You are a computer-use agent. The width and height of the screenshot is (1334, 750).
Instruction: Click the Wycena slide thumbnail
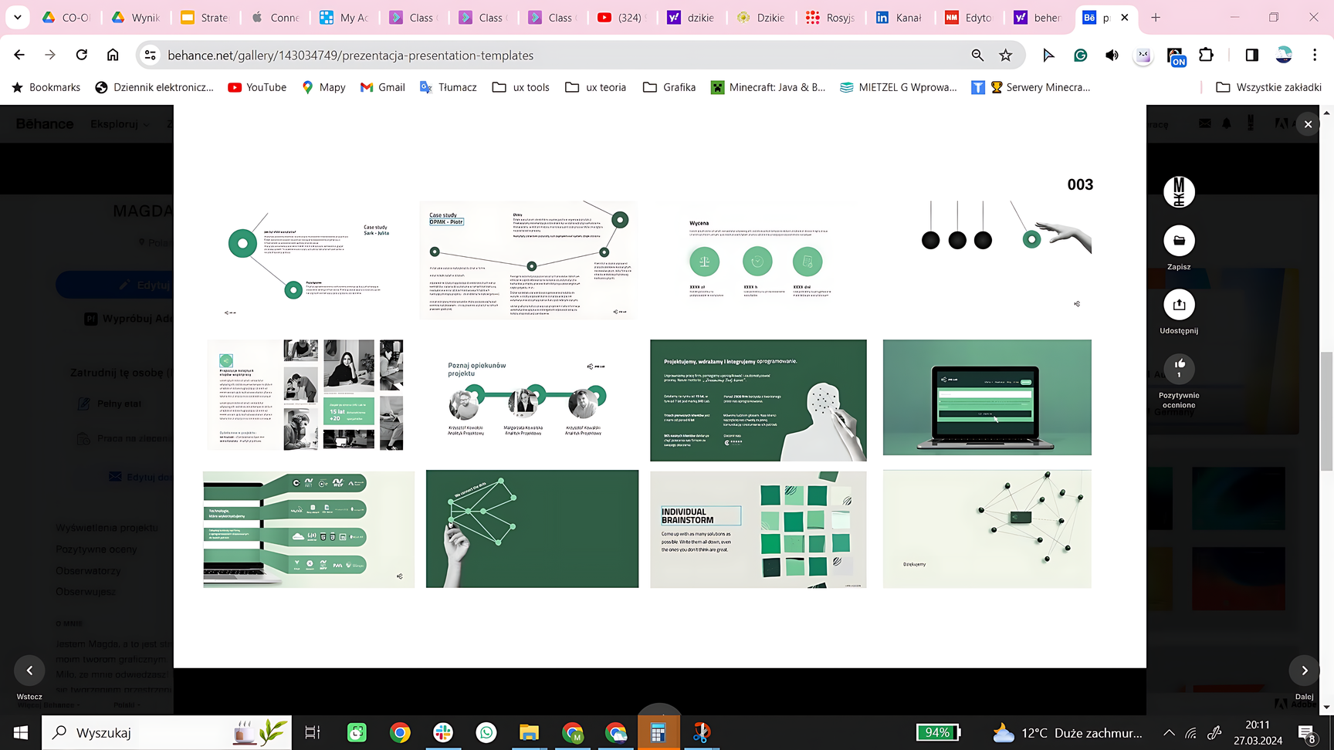[758, 261]
